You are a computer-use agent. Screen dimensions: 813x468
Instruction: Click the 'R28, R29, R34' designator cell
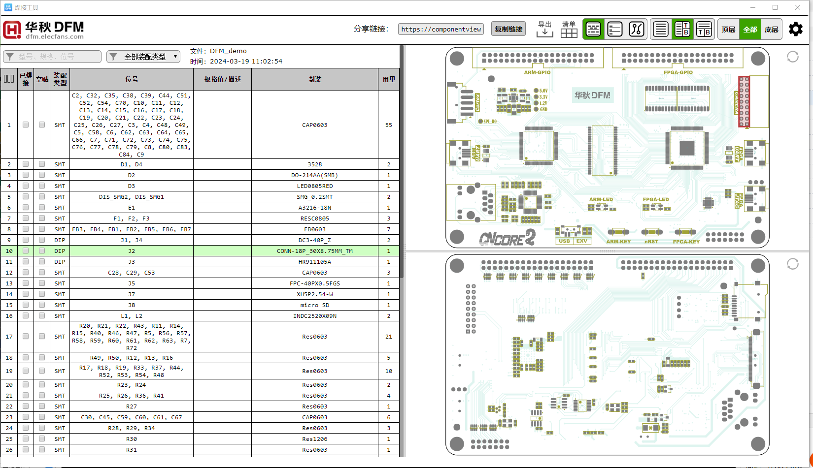click(x=132, y=428)
